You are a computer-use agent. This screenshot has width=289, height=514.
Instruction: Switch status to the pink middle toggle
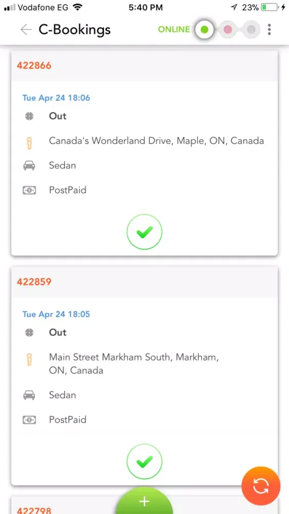228,30
